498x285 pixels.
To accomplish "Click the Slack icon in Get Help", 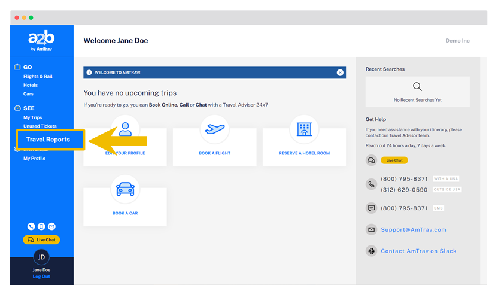I will (371, 251).
